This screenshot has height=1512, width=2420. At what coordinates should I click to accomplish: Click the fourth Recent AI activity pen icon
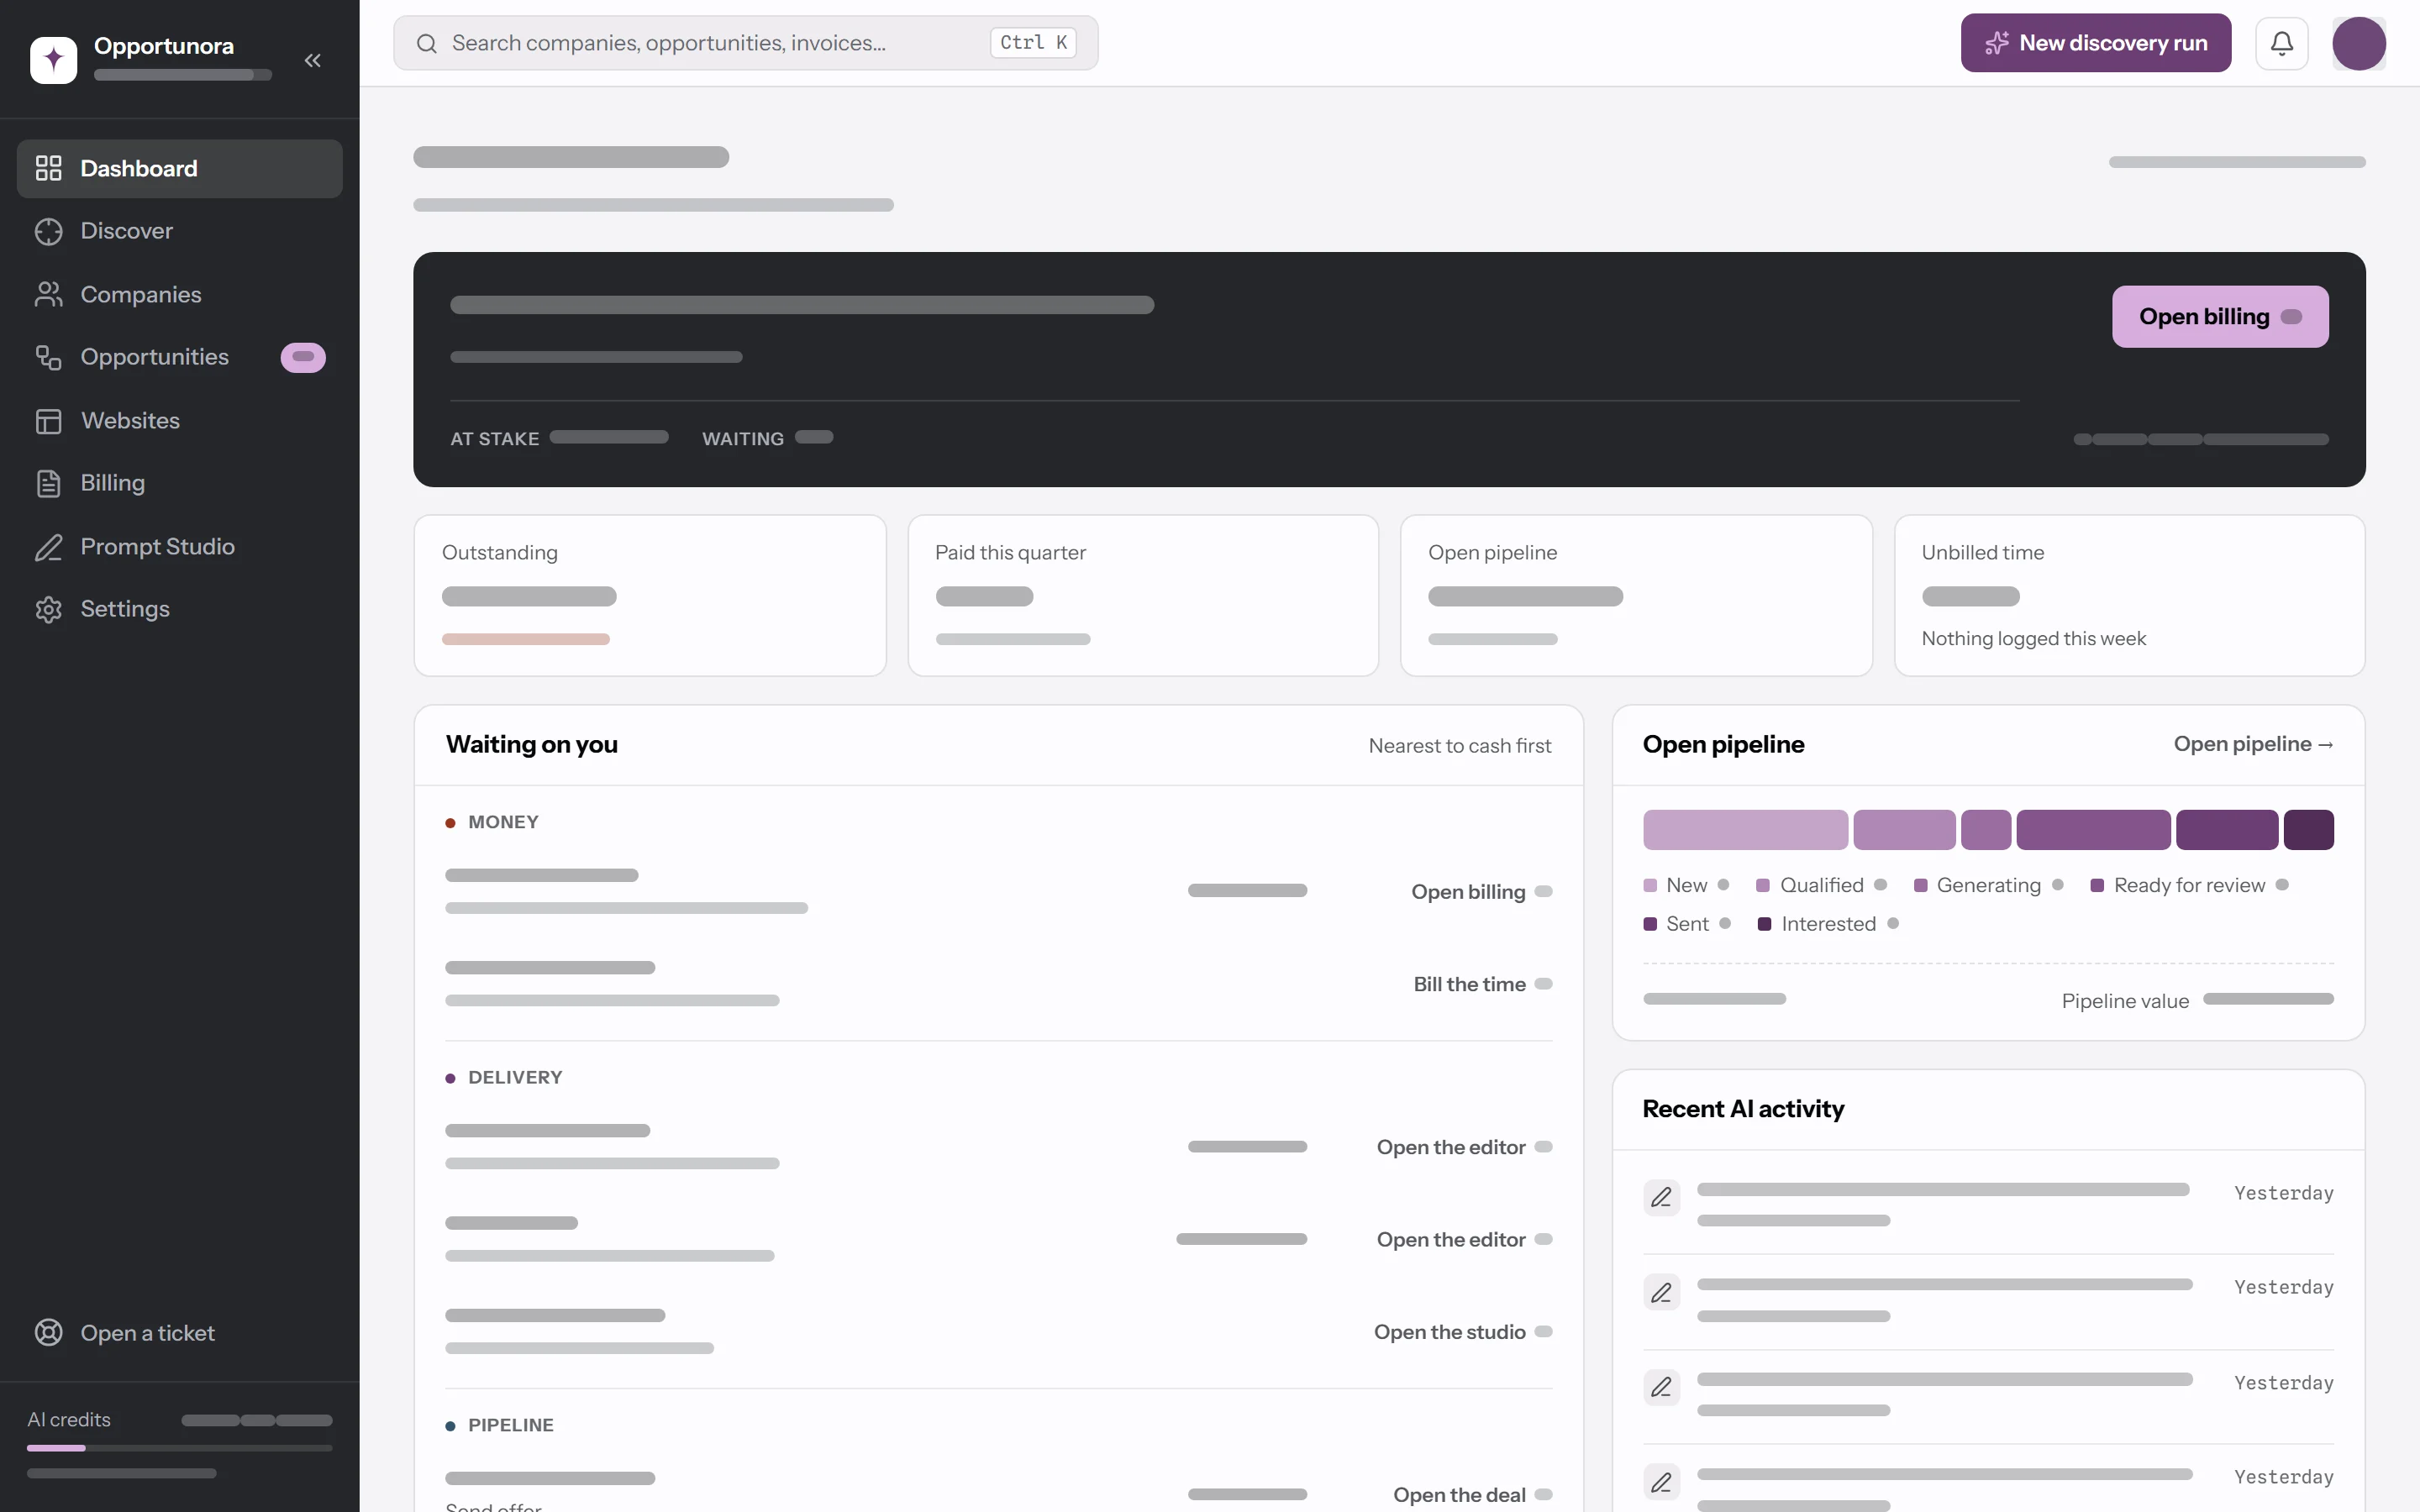[1661, 1482]
